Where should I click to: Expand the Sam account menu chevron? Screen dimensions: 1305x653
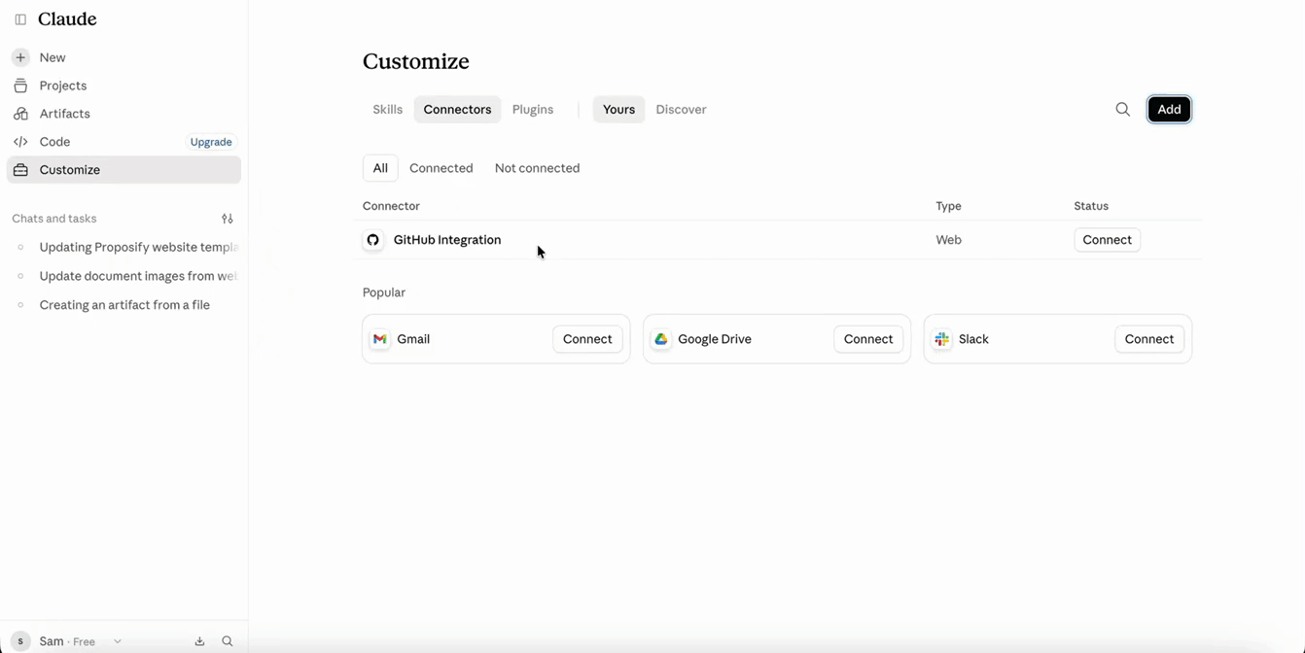tap(118, 641)
